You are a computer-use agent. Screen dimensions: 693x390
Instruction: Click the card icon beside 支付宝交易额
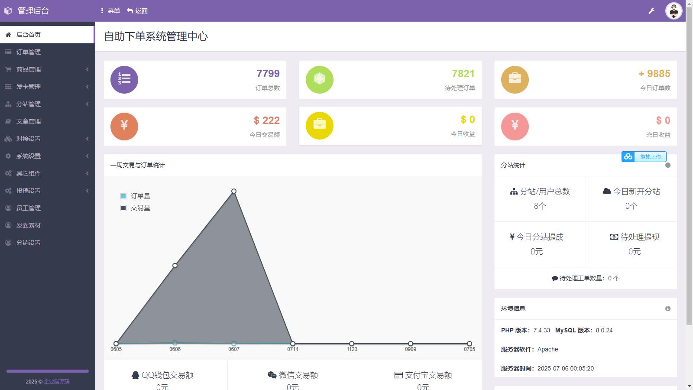tap(398, 375)
